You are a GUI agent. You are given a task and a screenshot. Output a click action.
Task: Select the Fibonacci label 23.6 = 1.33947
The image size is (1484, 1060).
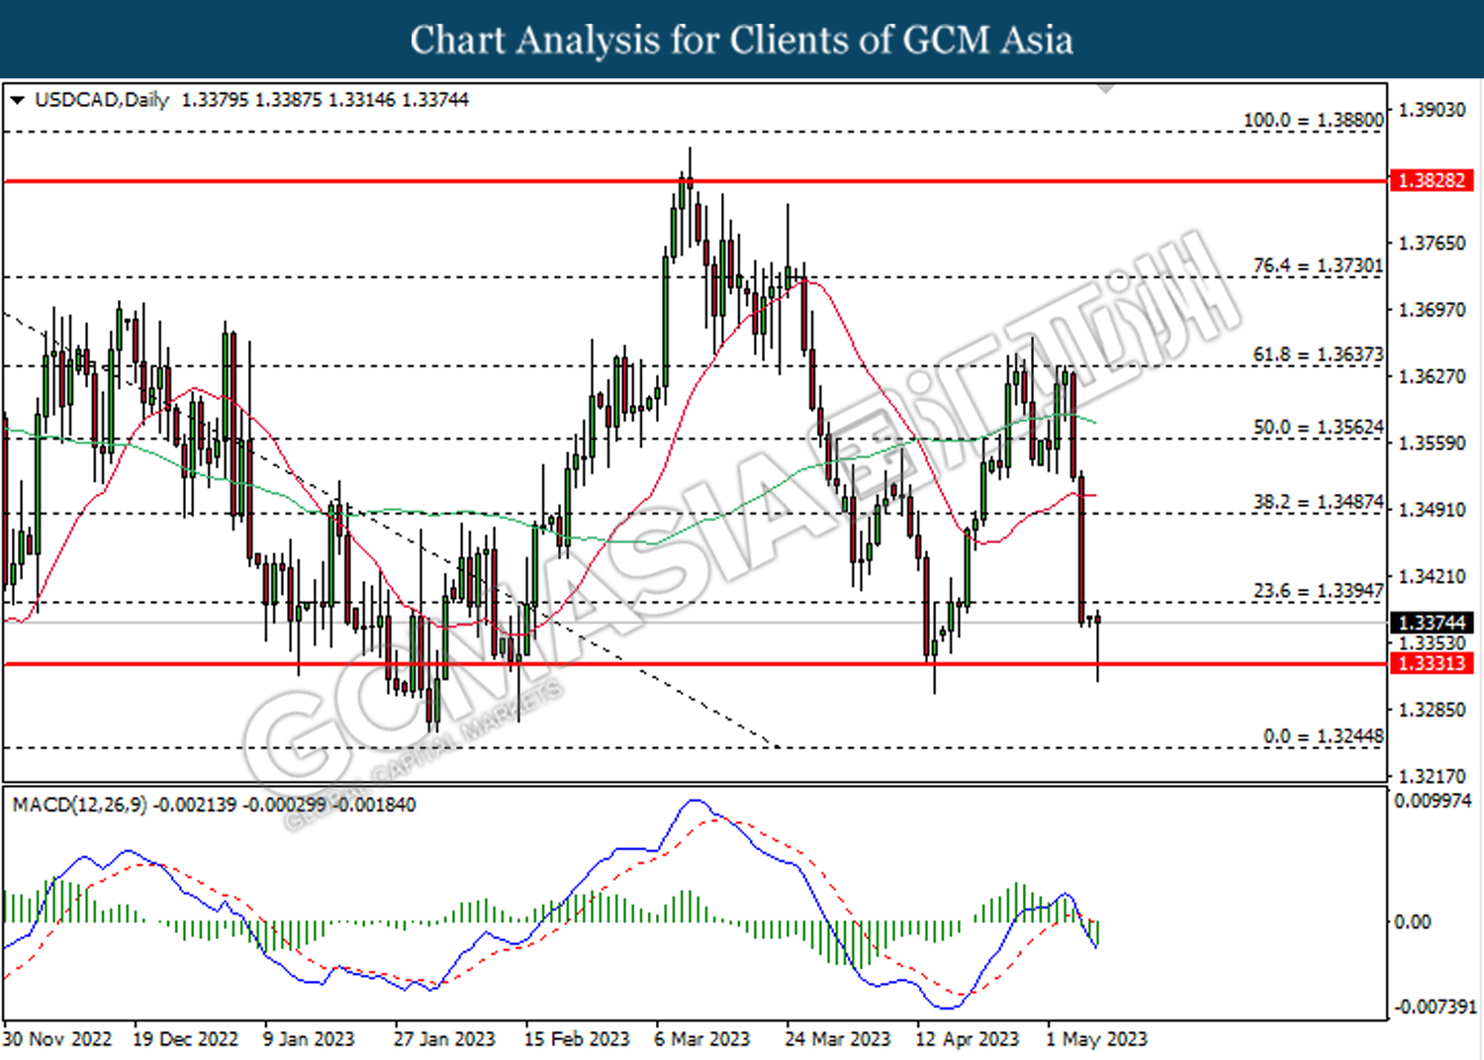[1318, 591]
